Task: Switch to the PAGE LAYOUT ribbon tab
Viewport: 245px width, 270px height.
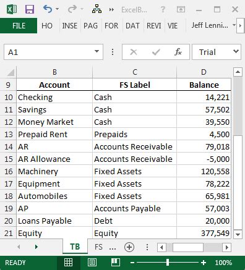Action: [x=90, y=26]
